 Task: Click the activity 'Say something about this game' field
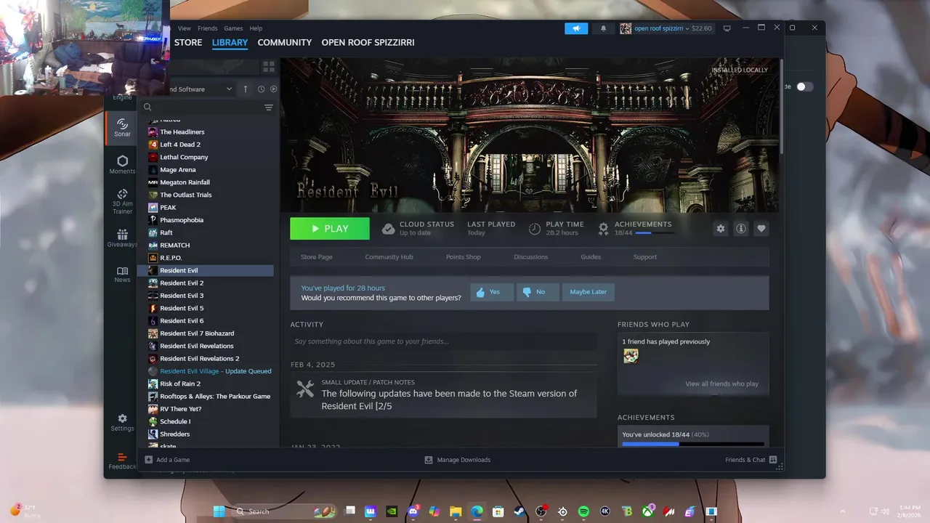point(443,341)
